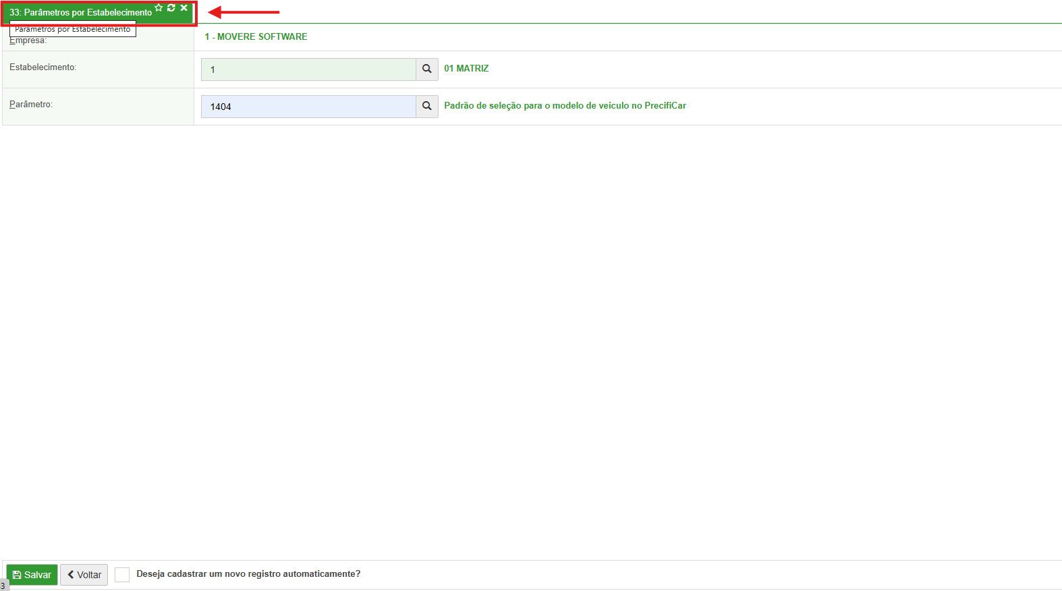Click the 01 MATRIZ label
This screenshot has width=1062, height=591.
[x=466, y=68]
